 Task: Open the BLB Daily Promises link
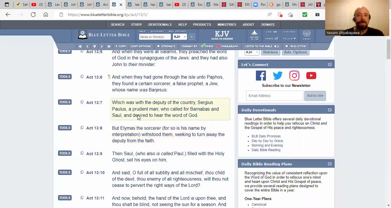(266, 136)
